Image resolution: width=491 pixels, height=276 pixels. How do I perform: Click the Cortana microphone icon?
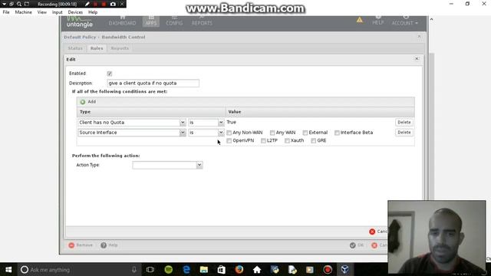pos(134,269)
